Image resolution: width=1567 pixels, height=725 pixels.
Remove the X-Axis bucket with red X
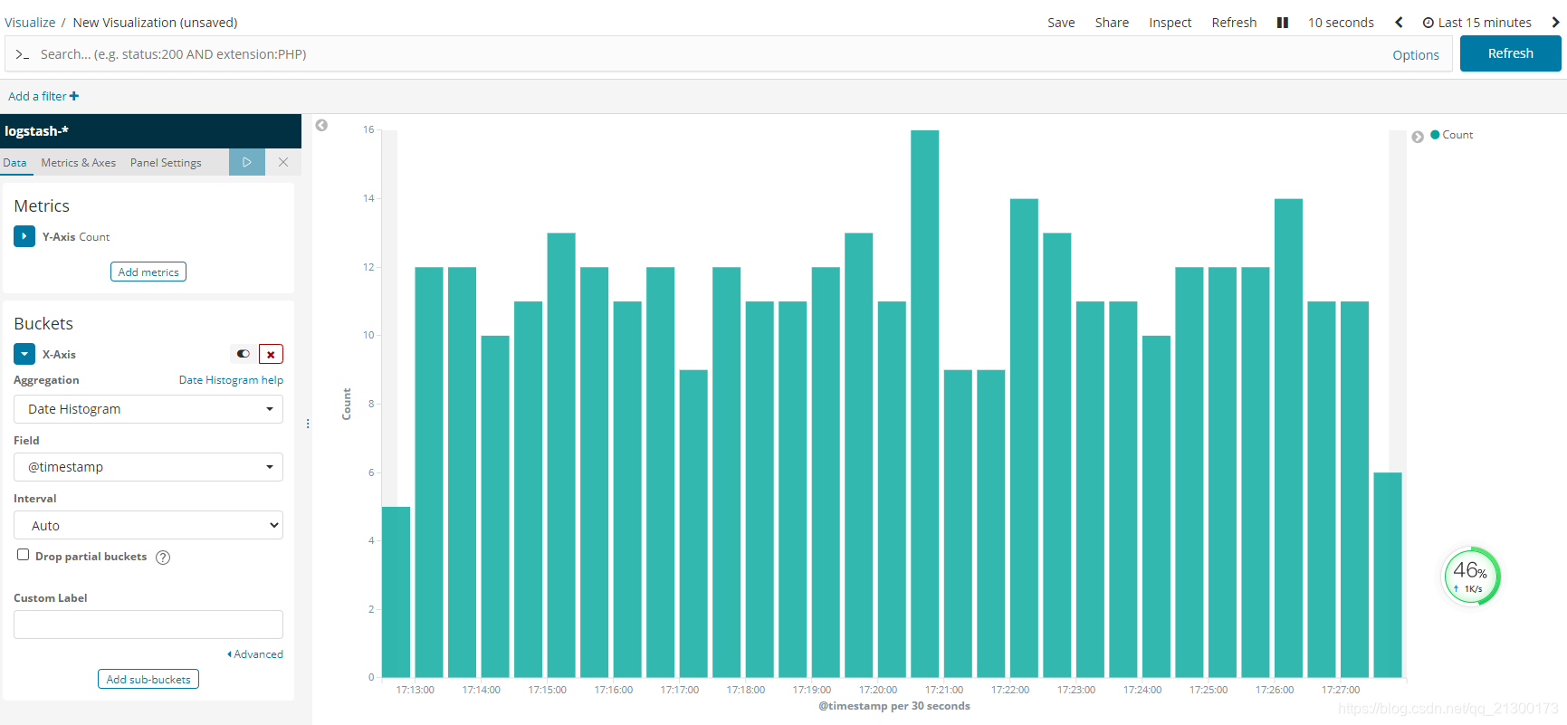click(271, 354)
